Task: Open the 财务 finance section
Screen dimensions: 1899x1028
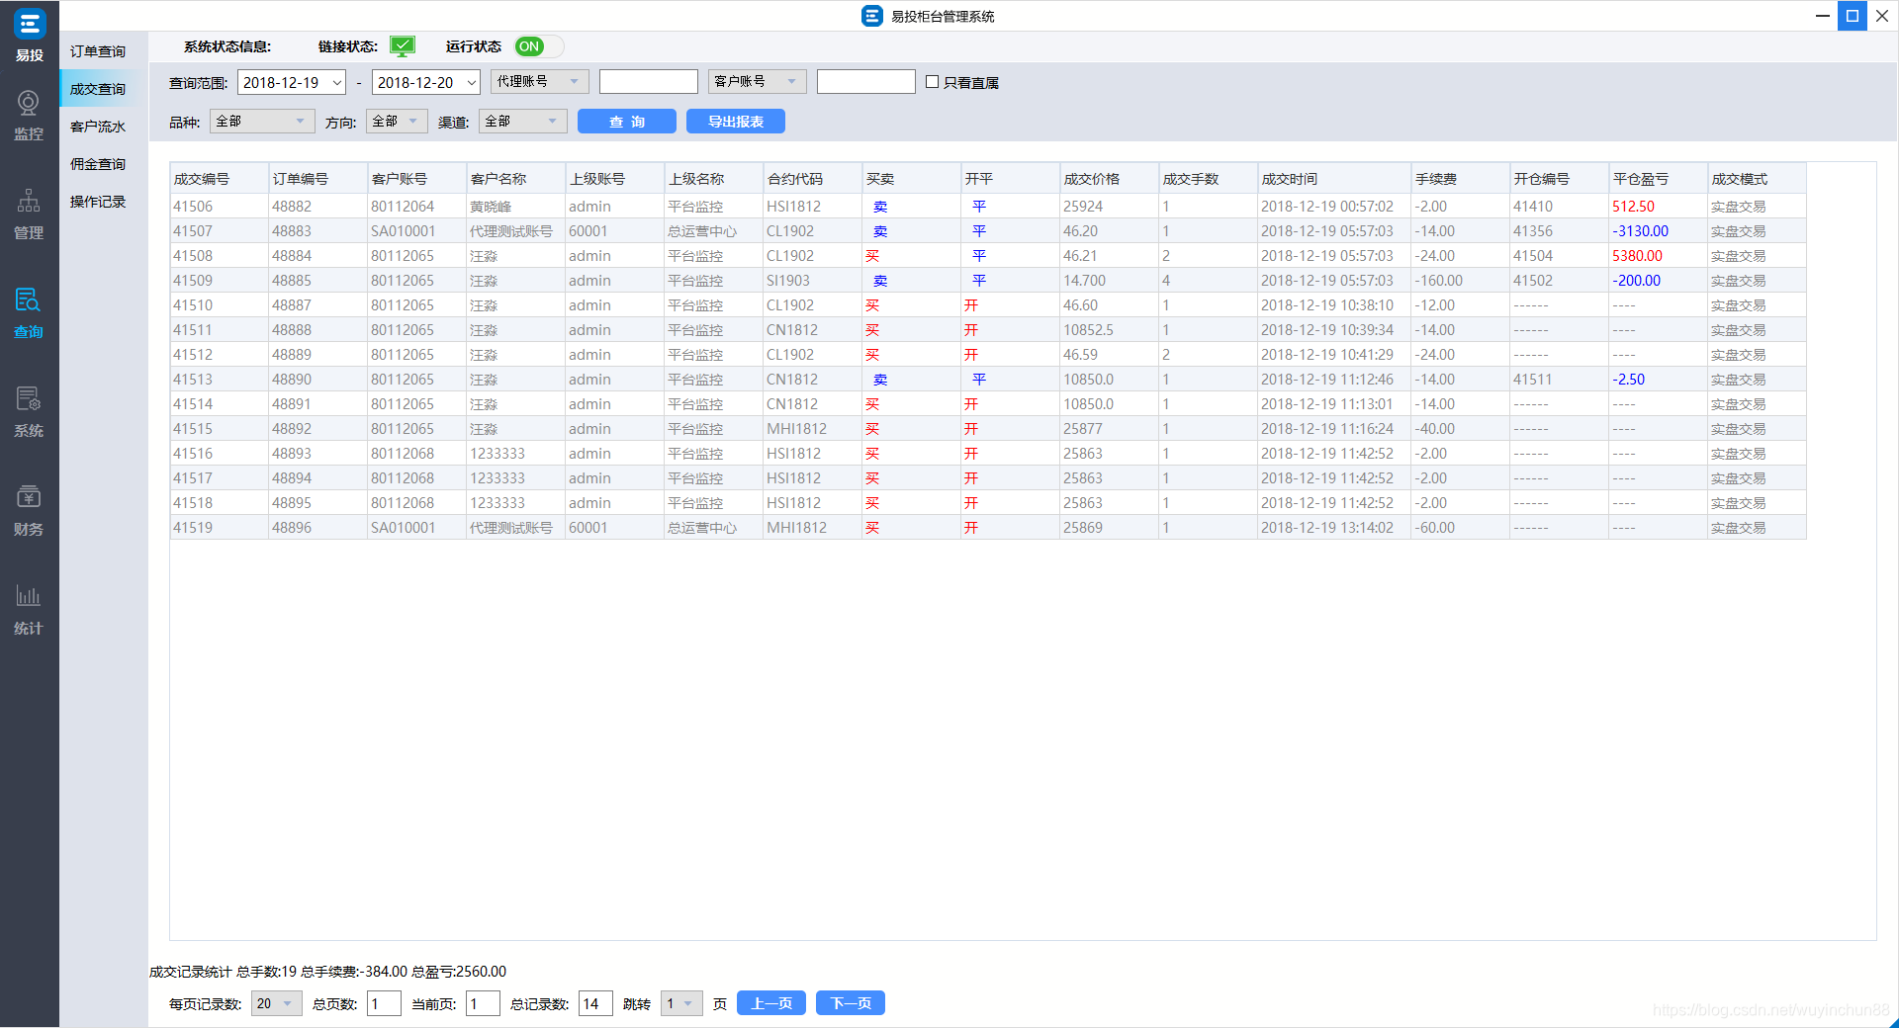Action: point(29,511)
